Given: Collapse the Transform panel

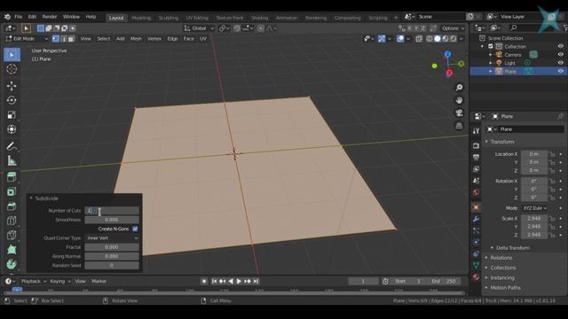Looking at the screenshot, I should coord(486,142).
